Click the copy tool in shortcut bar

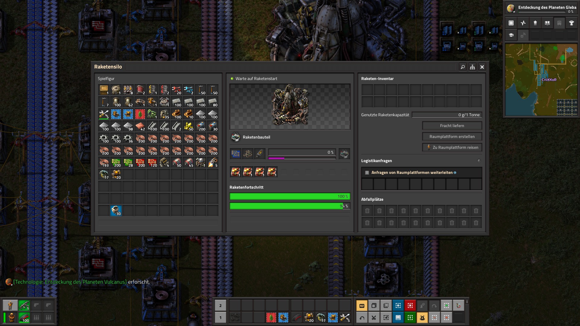(x=374, y=305)
